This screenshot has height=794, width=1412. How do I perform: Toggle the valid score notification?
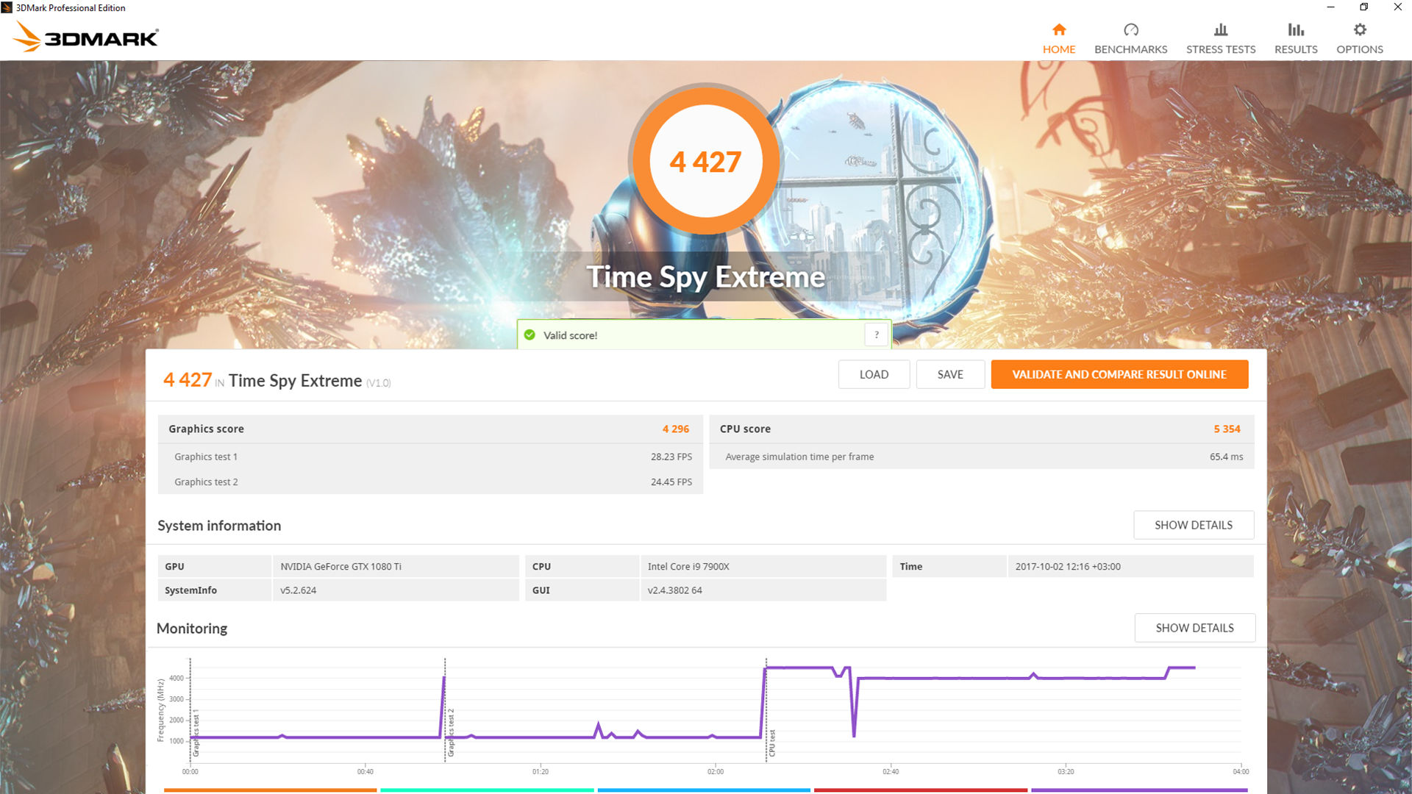877,335
